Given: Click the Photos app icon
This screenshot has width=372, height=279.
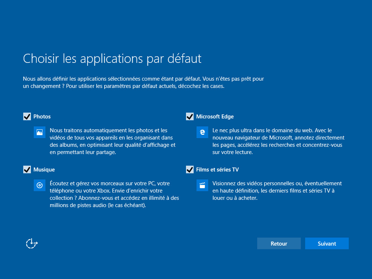Looking at the screenshot, I should [39, 132].
